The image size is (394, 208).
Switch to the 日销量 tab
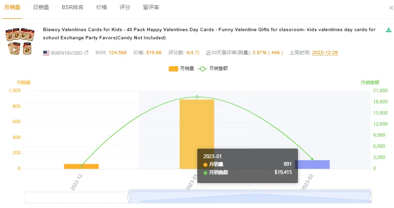pyautogui.click(x=41, y=8)
